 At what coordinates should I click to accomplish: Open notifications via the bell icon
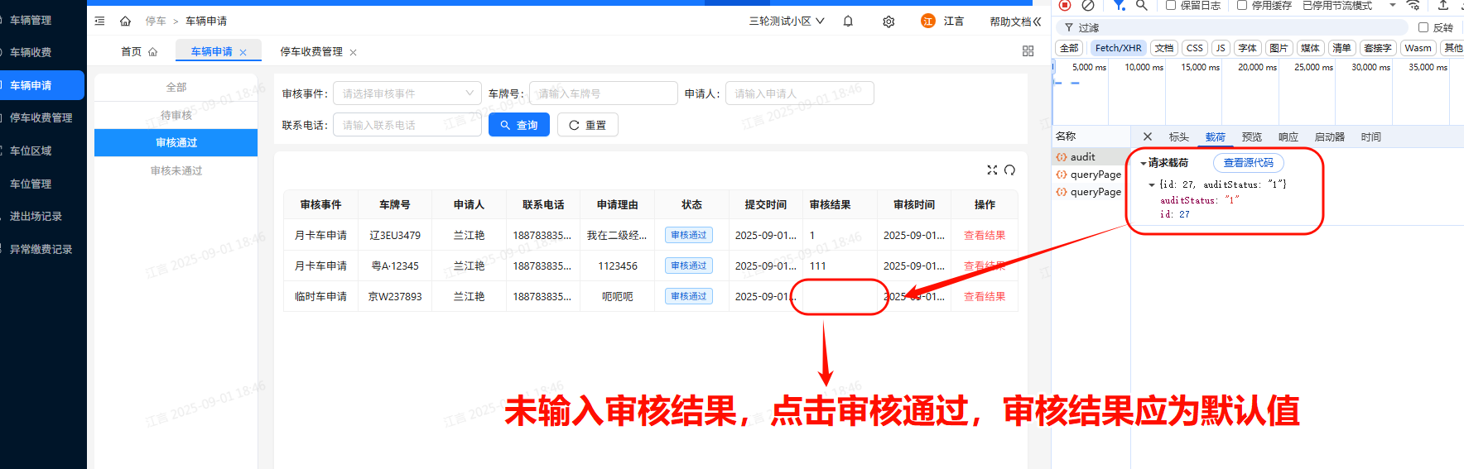point(848,22)
